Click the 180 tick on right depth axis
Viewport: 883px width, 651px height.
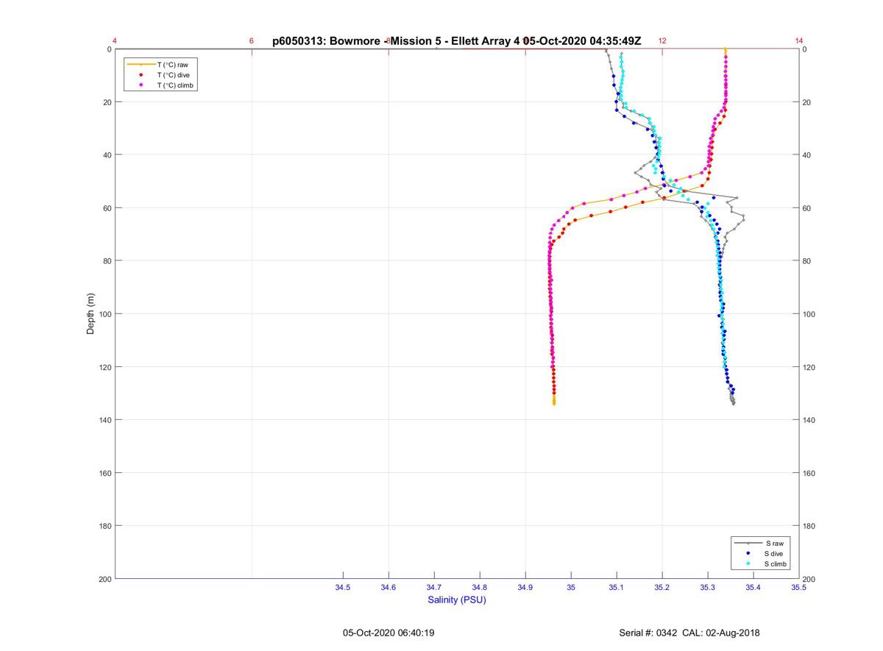tap(809, 526)
